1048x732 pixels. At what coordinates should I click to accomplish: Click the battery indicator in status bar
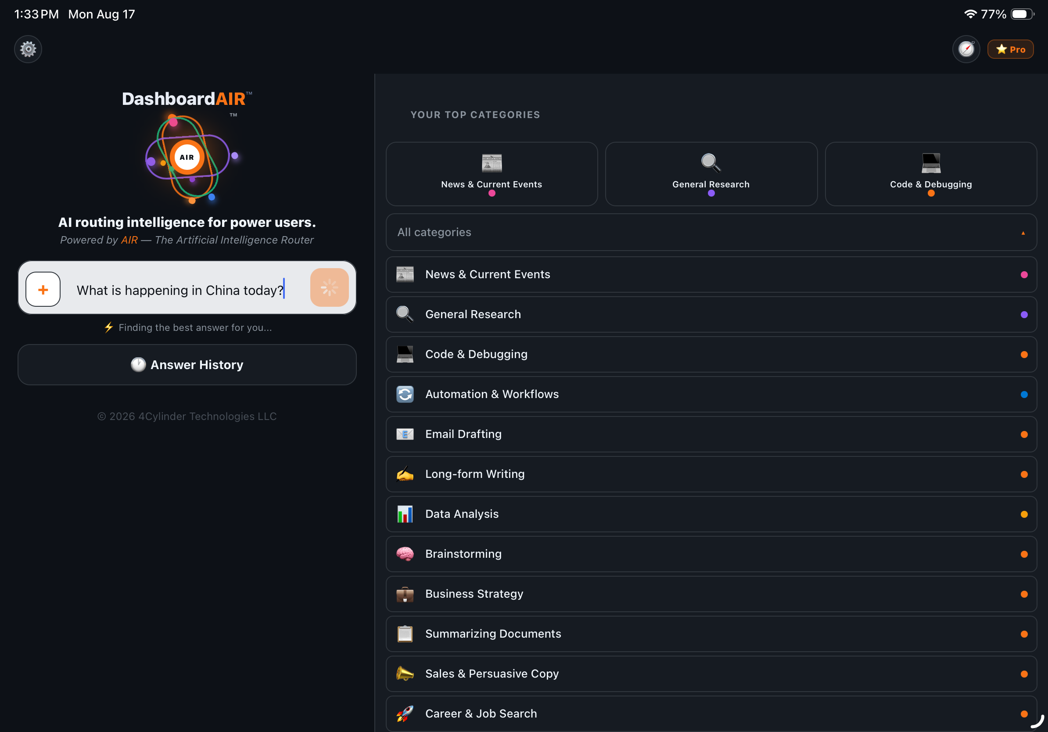1022,14
